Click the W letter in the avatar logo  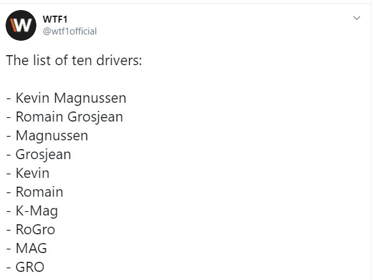(23, 25)
